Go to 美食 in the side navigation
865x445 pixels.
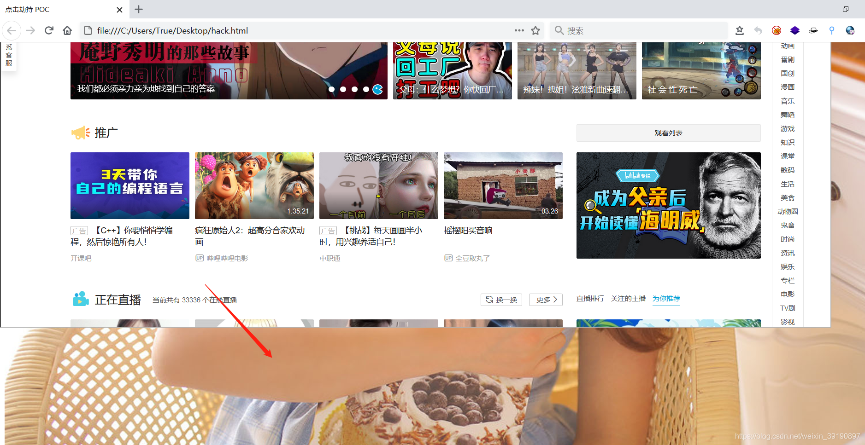788,198
